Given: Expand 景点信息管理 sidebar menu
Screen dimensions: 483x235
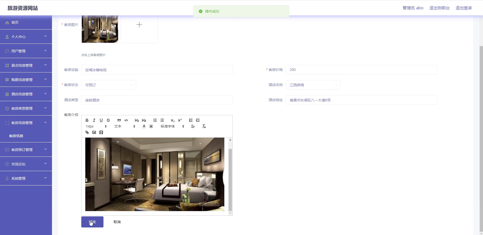Looking at the screenshot, I should click(x=26, y=65).
